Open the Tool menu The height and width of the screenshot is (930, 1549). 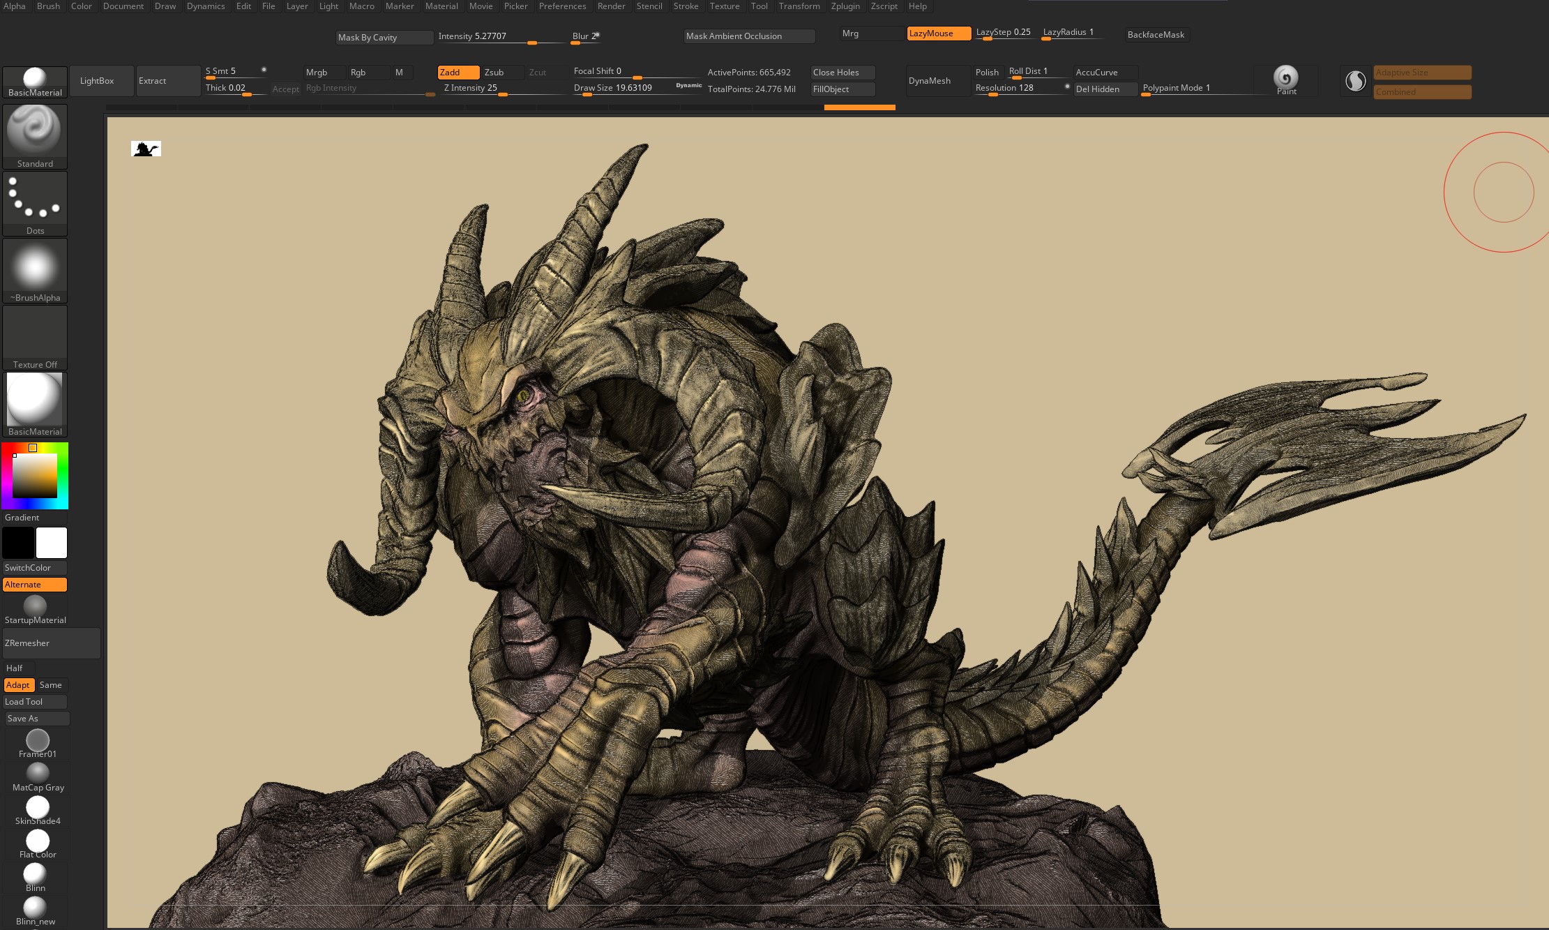coord(759,6)
